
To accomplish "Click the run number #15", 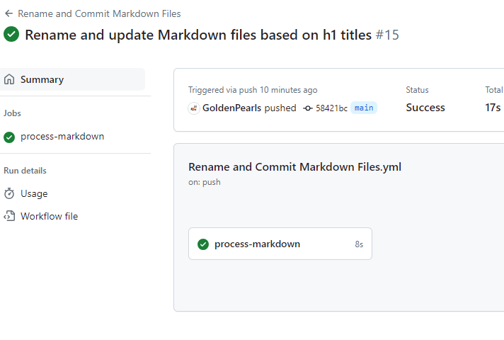I will (387, 35).
